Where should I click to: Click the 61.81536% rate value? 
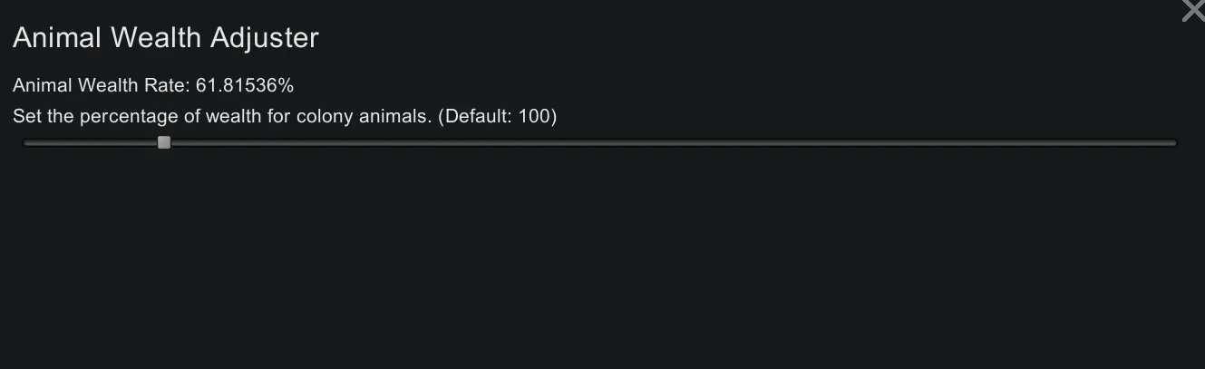point(245,86)
